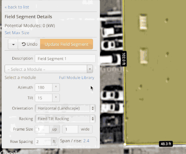Open the Orientation Horizontal (Landscape) dropdown
The height and width of the screenshot is (154, 186).
(65, 108)
